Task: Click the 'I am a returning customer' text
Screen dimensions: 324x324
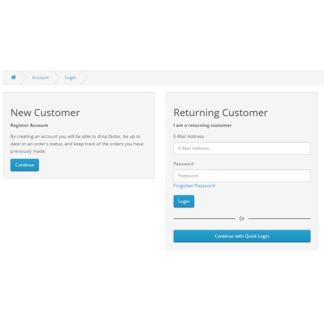Action: pyautogui.click(x=202, y=125)
